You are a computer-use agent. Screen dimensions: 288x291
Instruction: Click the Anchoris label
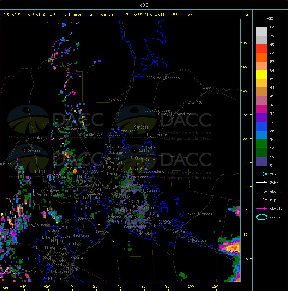(81, 235)
